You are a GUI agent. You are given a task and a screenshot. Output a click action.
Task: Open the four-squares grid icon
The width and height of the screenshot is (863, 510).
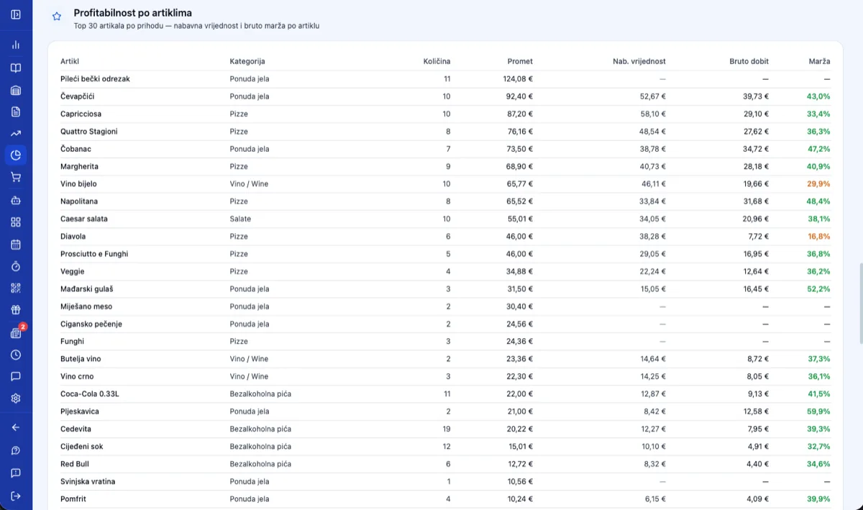(16, 222)
